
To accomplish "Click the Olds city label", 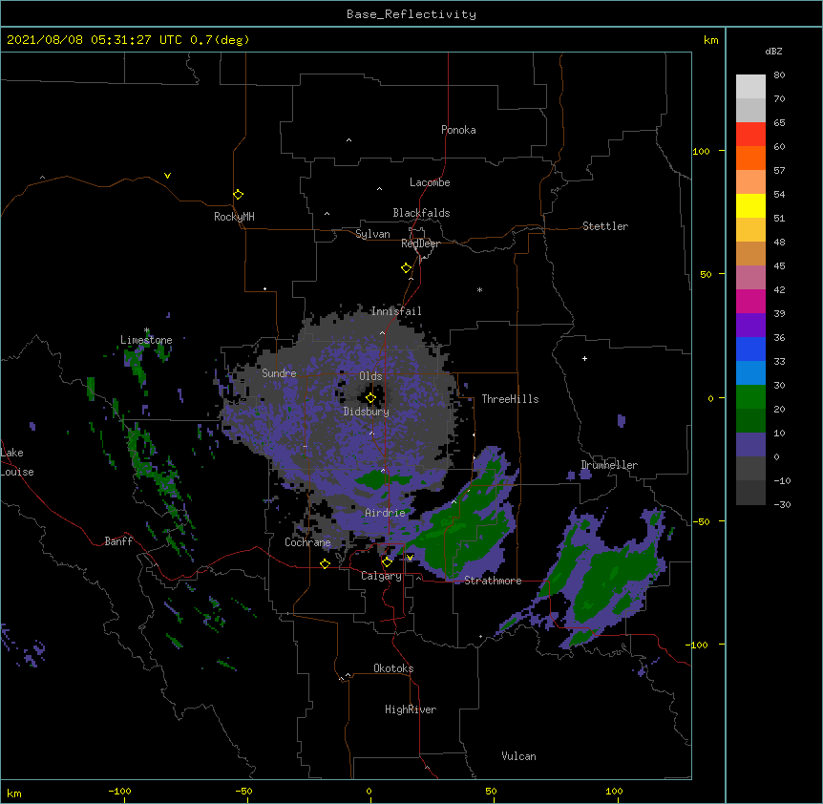I will pyautogui.click(x=370, y=376).
